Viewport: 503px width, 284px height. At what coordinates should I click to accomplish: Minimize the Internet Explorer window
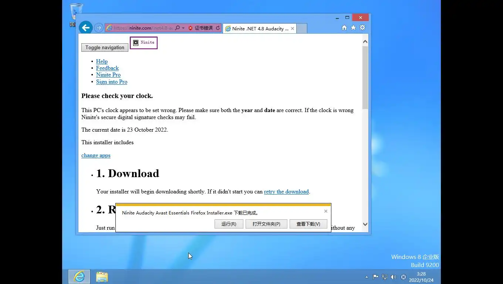pos(337,17)
